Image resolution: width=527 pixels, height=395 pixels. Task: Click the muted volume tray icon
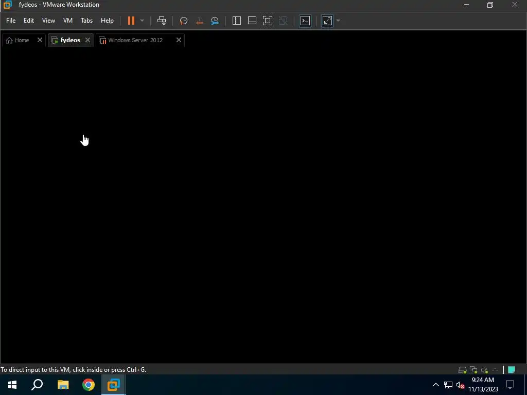coord(461,385)
